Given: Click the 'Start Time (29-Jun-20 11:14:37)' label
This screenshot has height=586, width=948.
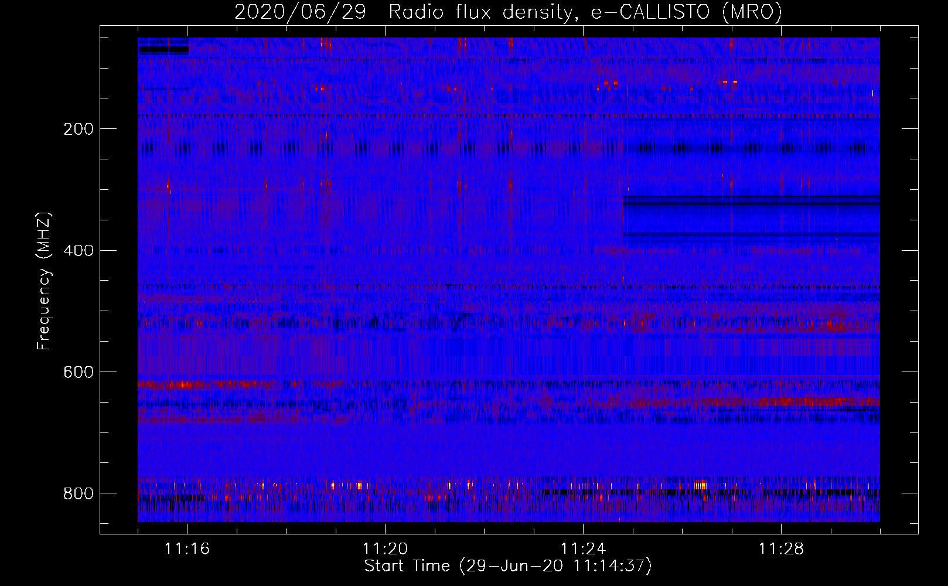Looking at the screenshot, I should coord(508,566).
